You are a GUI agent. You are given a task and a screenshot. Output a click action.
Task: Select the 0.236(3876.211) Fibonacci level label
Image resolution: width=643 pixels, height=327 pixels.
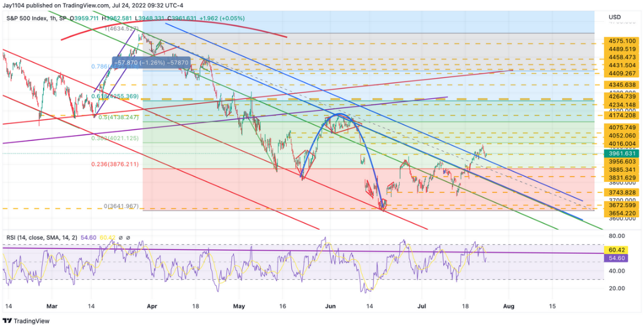coord(115,164)
